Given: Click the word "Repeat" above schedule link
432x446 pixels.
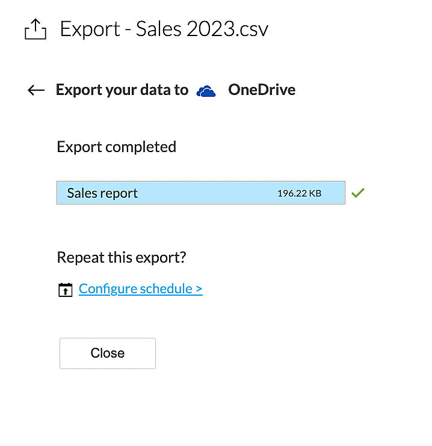Looking at the screenshot, I should 78,258.
